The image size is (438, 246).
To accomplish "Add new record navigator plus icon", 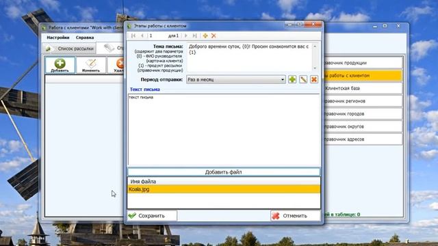I will [205, 36].
